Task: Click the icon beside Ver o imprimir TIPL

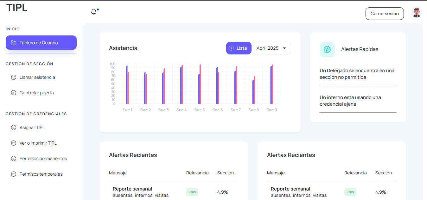Action: [14, 143]
